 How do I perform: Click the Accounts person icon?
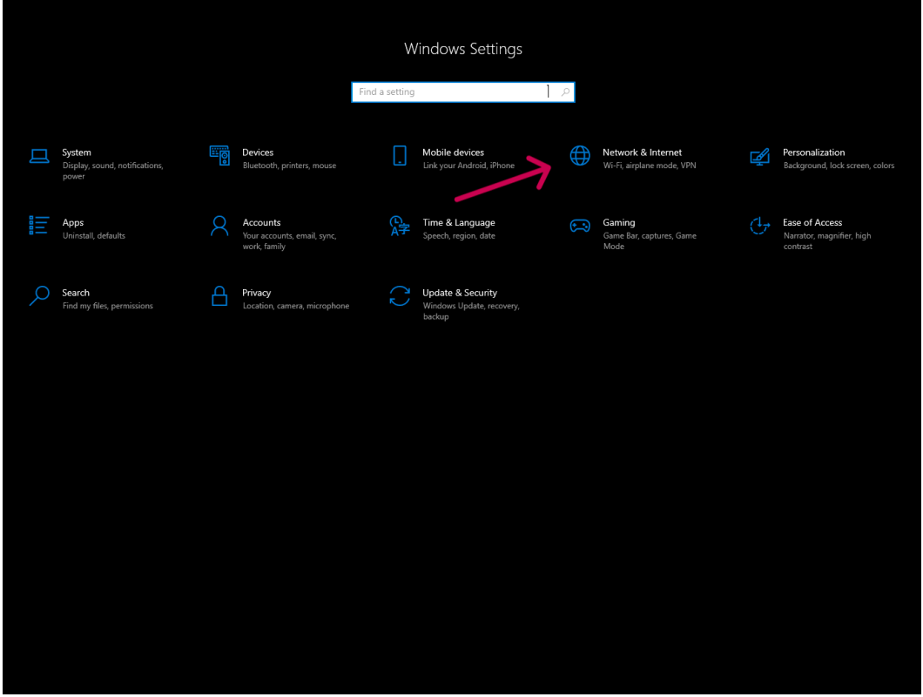219,226
